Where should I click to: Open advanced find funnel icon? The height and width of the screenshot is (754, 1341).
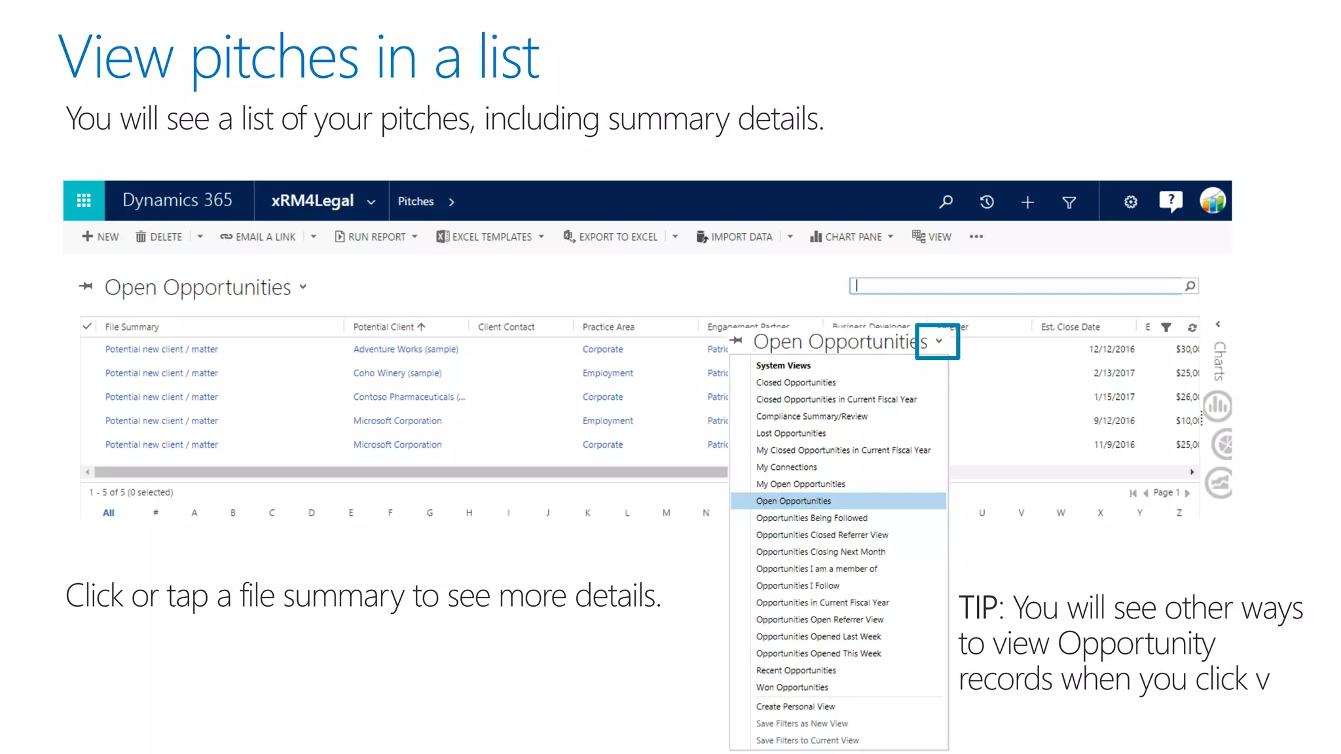pos(1069,202)
